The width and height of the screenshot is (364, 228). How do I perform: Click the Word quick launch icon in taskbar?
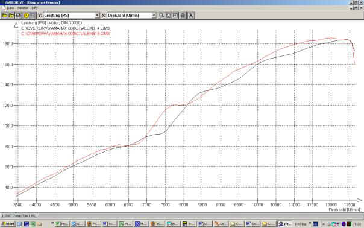[x=27, y=224]
